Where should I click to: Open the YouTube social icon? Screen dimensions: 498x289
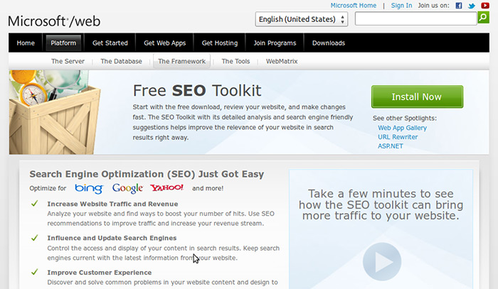tap(484, 6)
